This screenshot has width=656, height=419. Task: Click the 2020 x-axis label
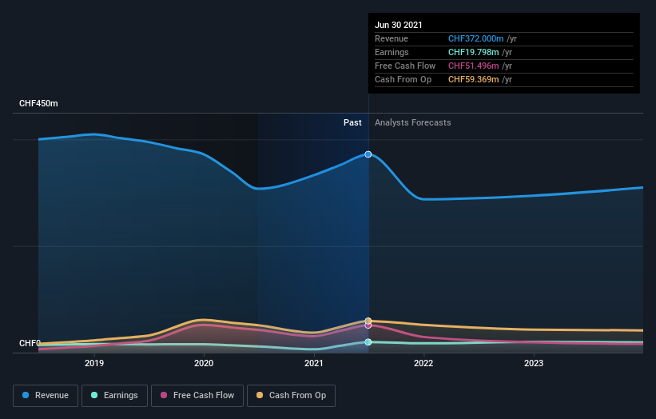pos(204,363)
